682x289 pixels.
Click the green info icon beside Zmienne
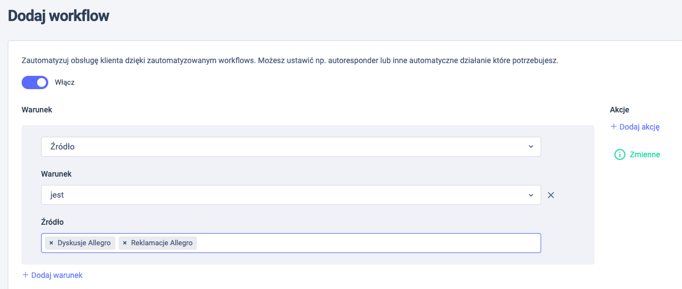(620, 154)
